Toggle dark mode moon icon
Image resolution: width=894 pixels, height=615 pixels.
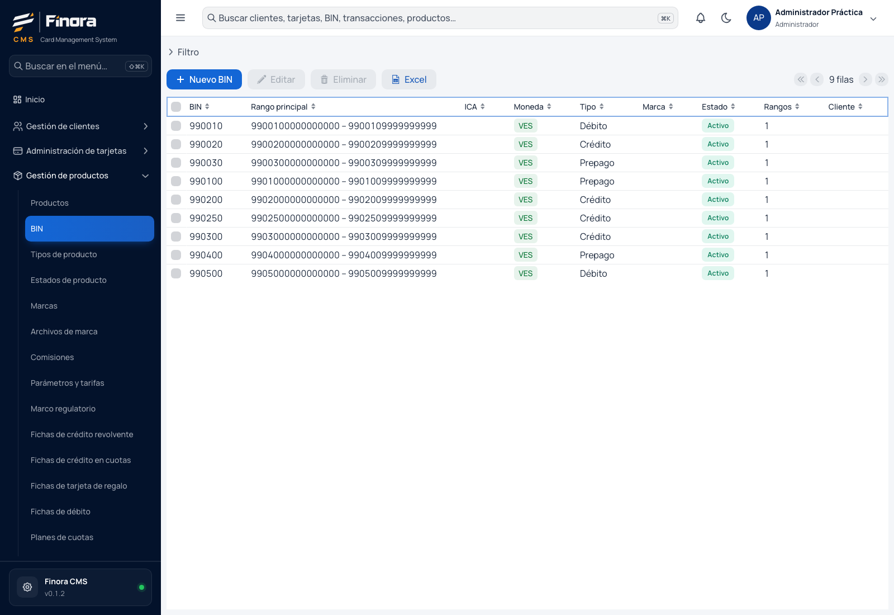(726, 18)
